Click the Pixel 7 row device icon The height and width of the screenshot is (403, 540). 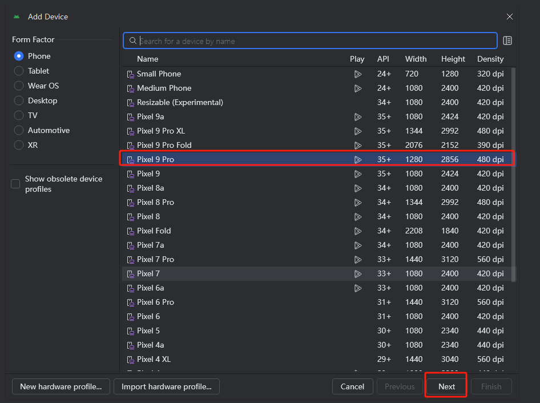(x=131, y=274)
